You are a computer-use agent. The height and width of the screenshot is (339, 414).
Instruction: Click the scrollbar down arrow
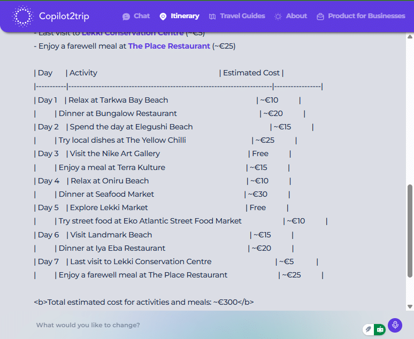click(x=410, y=306)
